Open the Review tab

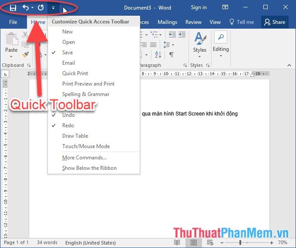[x=193, y=22]
